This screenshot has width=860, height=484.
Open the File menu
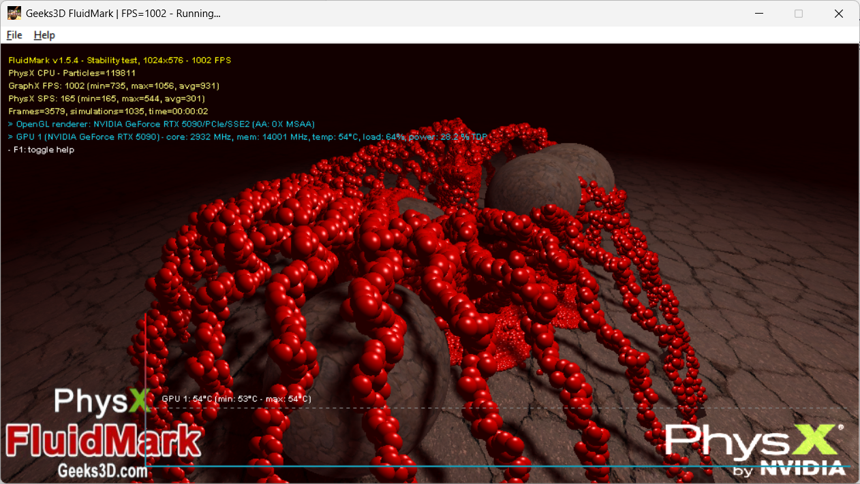14,35
